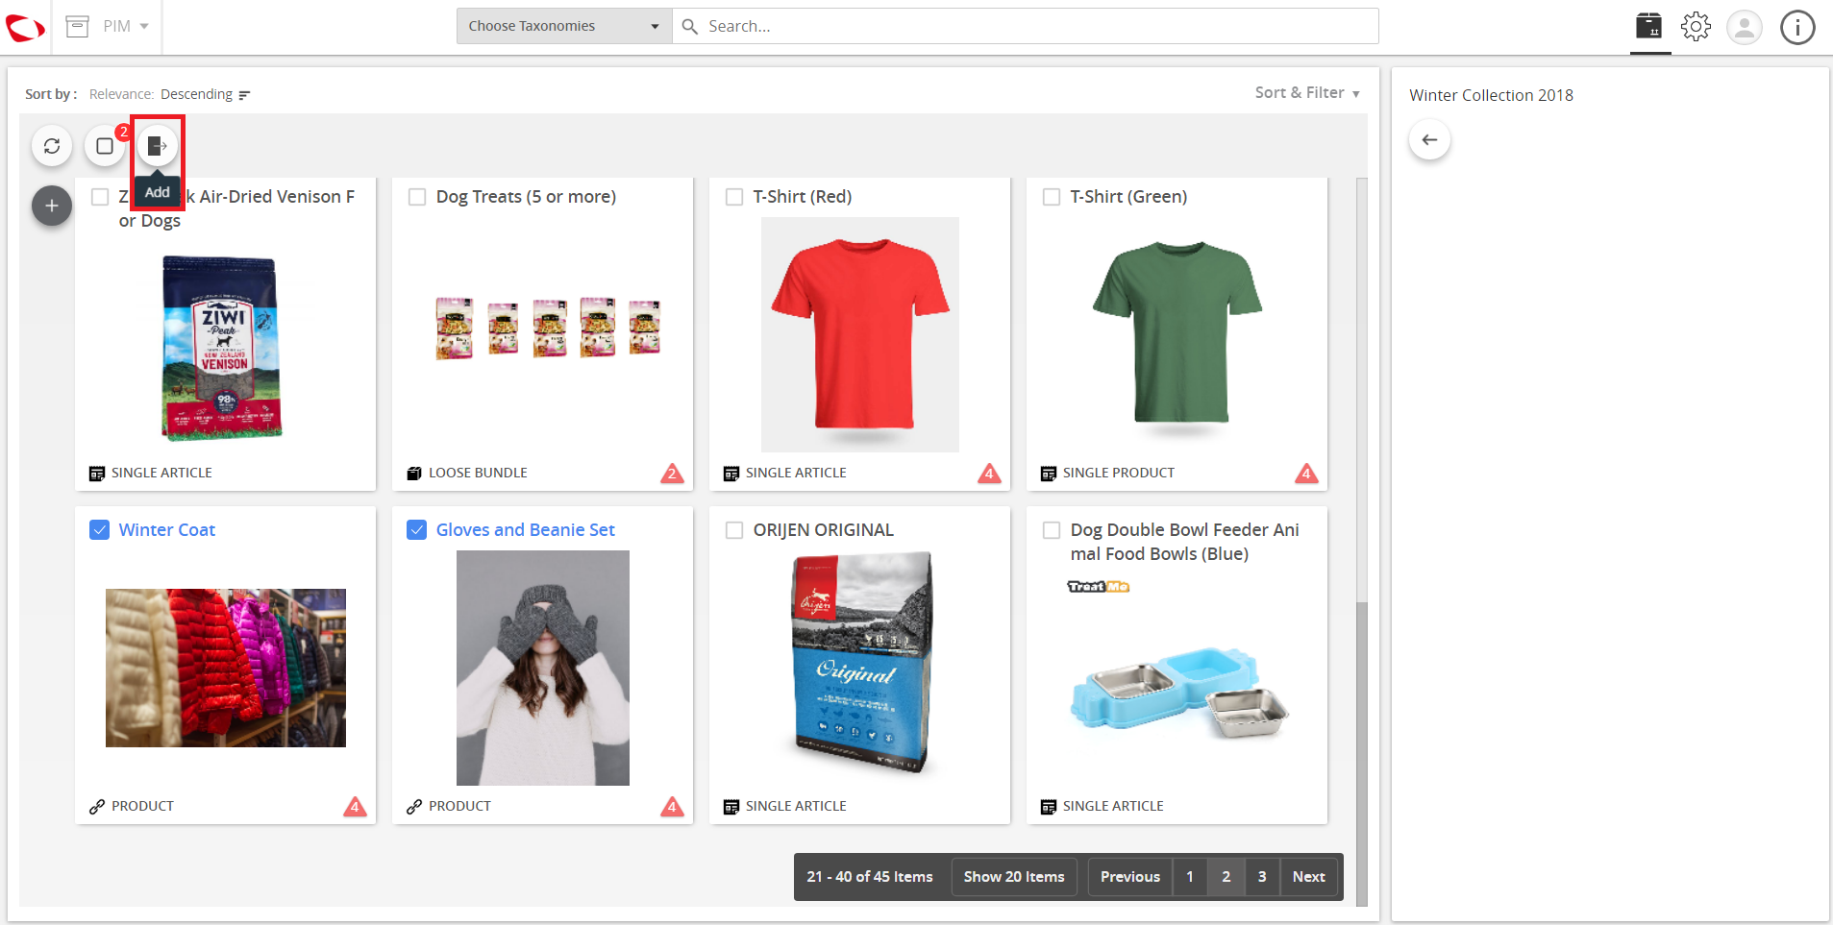The height and width of the screenshot is (925, 1833).
Task: Click the Loose Bundle type icon on Dog Treats
Action: (x=414, y=473)
